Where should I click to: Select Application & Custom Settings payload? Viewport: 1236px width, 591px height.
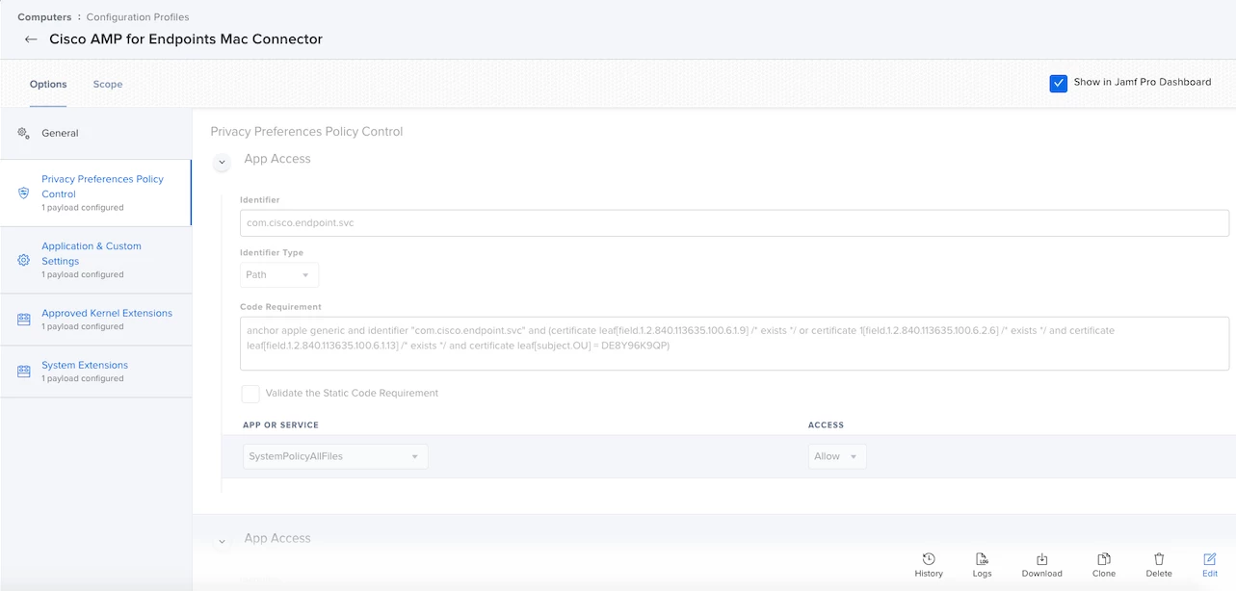95,260
